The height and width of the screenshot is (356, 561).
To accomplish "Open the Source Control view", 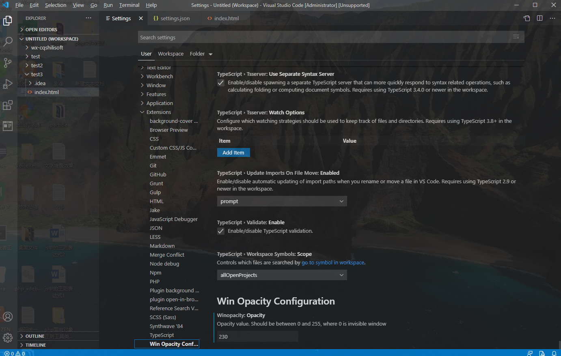I will [x=8, y=62].
